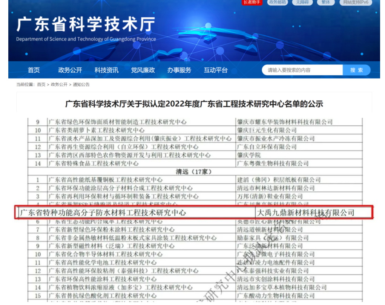Select the 淡水产品深加工及资源综合利用 center row
The height and width of the screenshot is (305, 385).
[x=141, y=139]
